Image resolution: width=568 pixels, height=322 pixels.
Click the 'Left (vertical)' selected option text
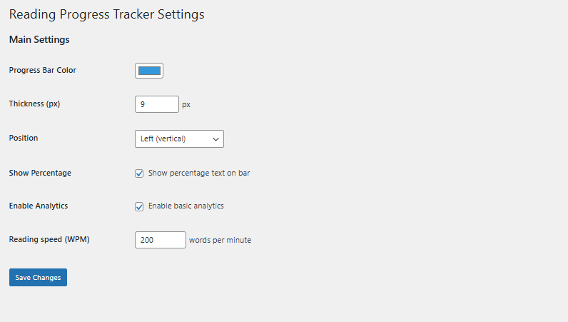coord(163,139)
